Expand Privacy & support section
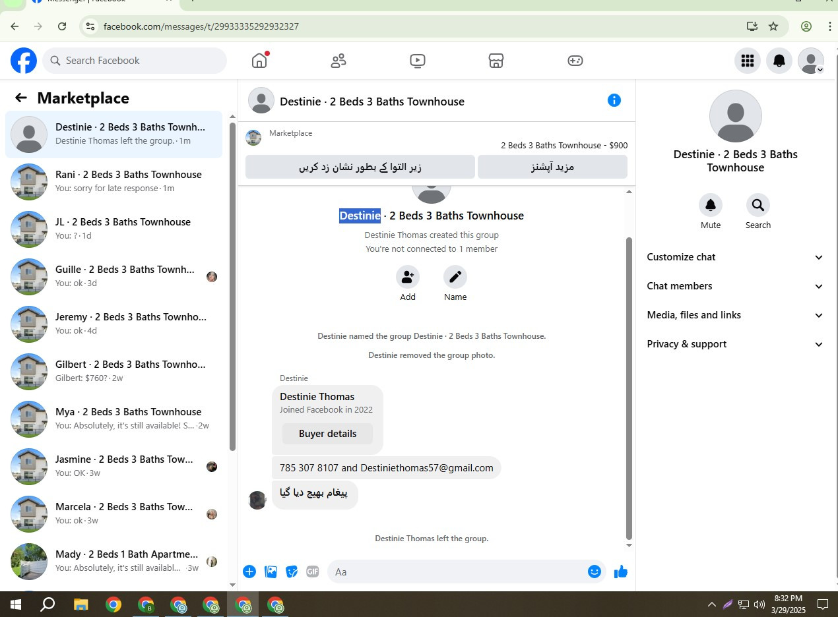Screen dimensions: 838x617 [x=735, y=344]
